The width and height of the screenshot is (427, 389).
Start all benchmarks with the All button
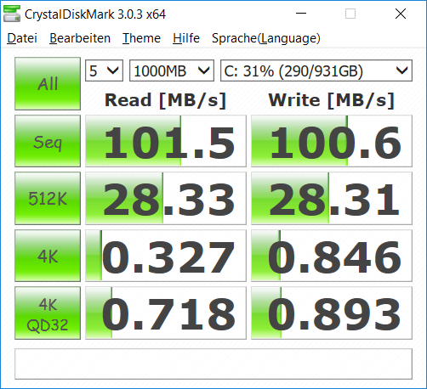[x=48, y=83]
